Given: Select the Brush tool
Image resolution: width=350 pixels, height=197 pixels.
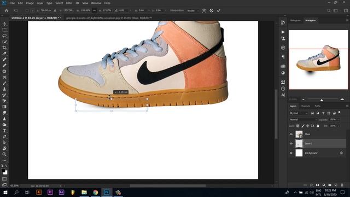Looking at the screenshot, I should click(x=4, y=83).
